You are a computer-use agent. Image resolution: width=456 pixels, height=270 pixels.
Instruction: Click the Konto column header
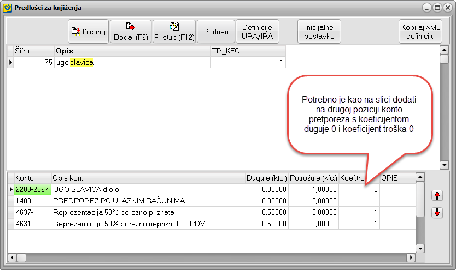(32, 178)
